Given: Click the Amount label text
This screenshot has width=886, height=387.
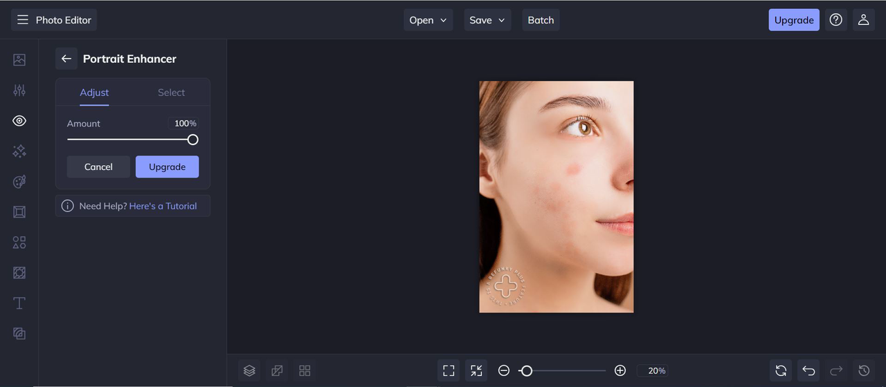Looking at the screenshot, I should click(x=84, y=123).
